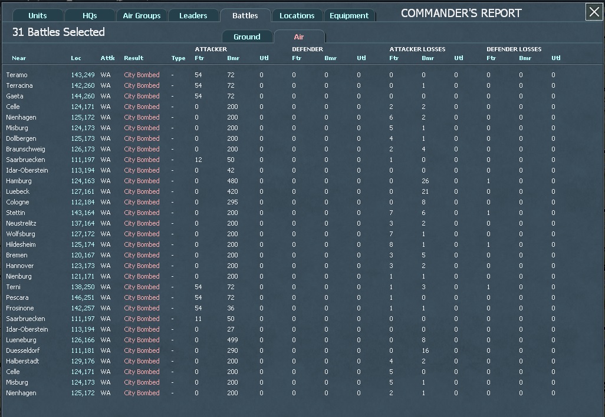This screenshot has height=417, width=605.
Task: Click bomber losses 16 in Duesseldorf row
Action: [425, 350]
